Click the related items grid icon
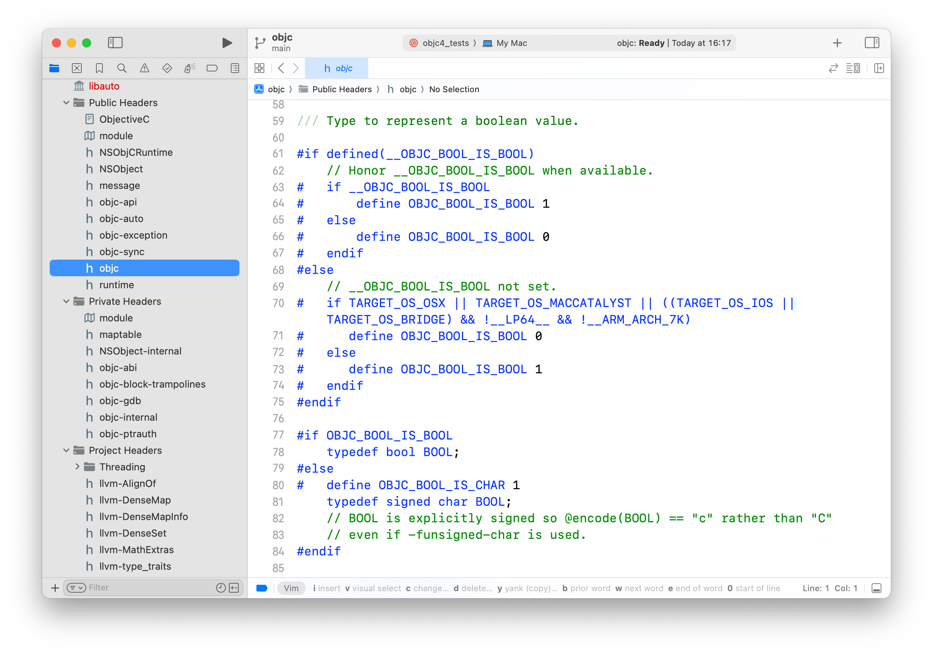 click(x=259, y=68)
